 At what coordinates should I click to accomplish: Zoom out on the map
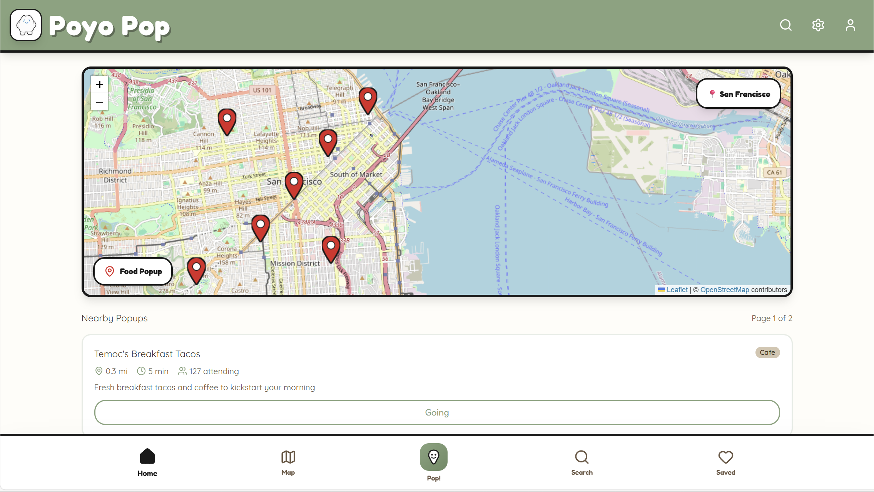coord(100,102)
